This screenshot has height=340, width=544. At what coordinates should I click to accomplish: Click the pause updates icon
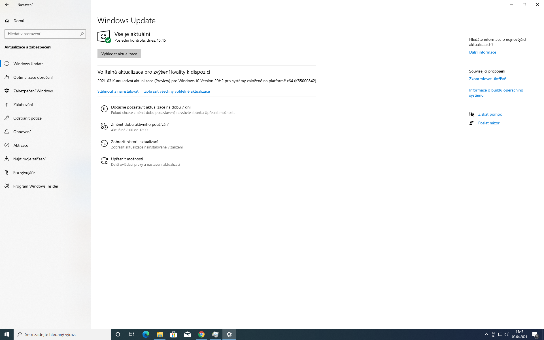(104, 109)
